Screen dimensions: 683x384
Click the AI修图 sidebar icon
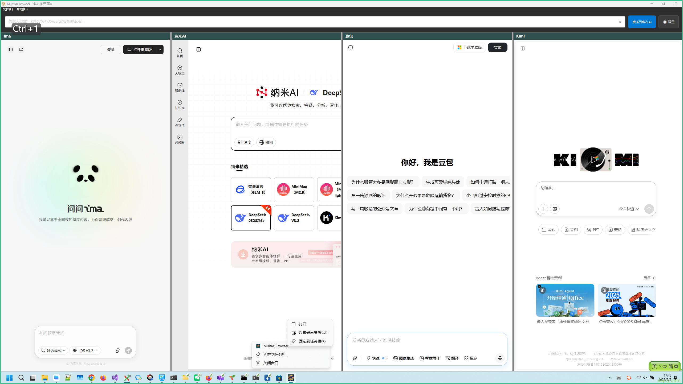[x=180, y=139]
